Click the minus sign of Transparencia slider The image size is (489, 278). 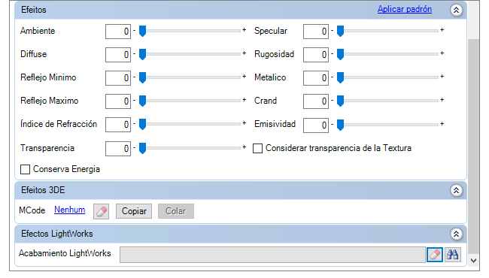coord(135,147)
